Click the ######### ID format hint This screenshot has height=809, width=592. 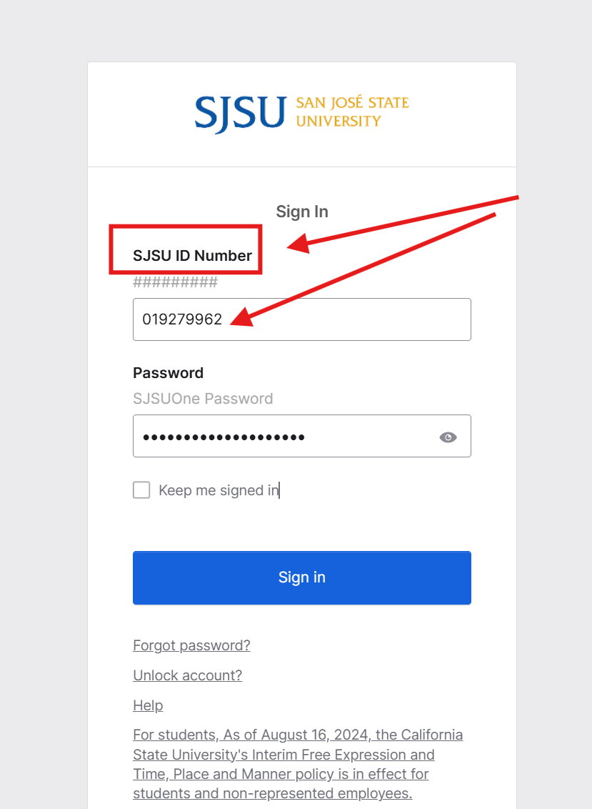(176, 282)
